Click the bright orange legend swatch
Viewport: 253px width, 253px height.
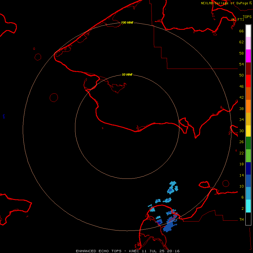coord(248,106)
